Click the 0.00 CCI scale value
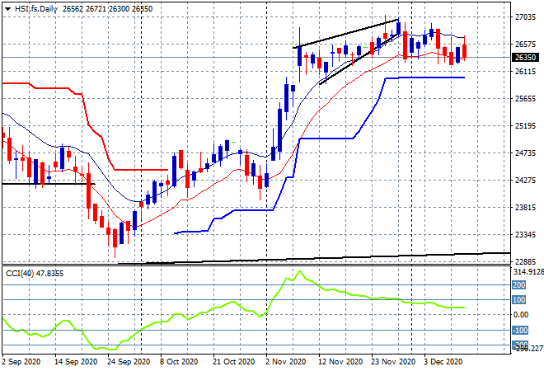Screen dimensions: 544x371 pyautogui.click(x=521, y=314)
